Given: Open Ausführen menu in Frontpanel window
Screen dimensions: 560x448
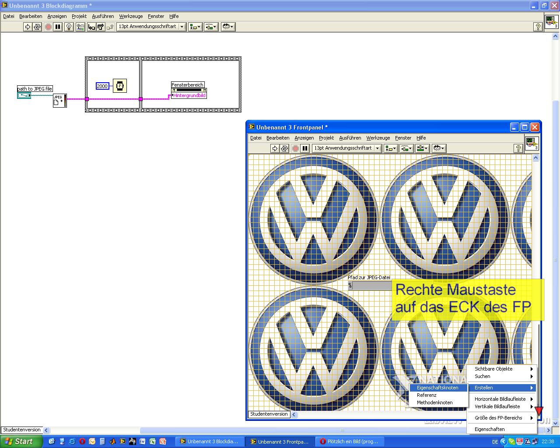Looking at the screenshot, I should 350,138.
